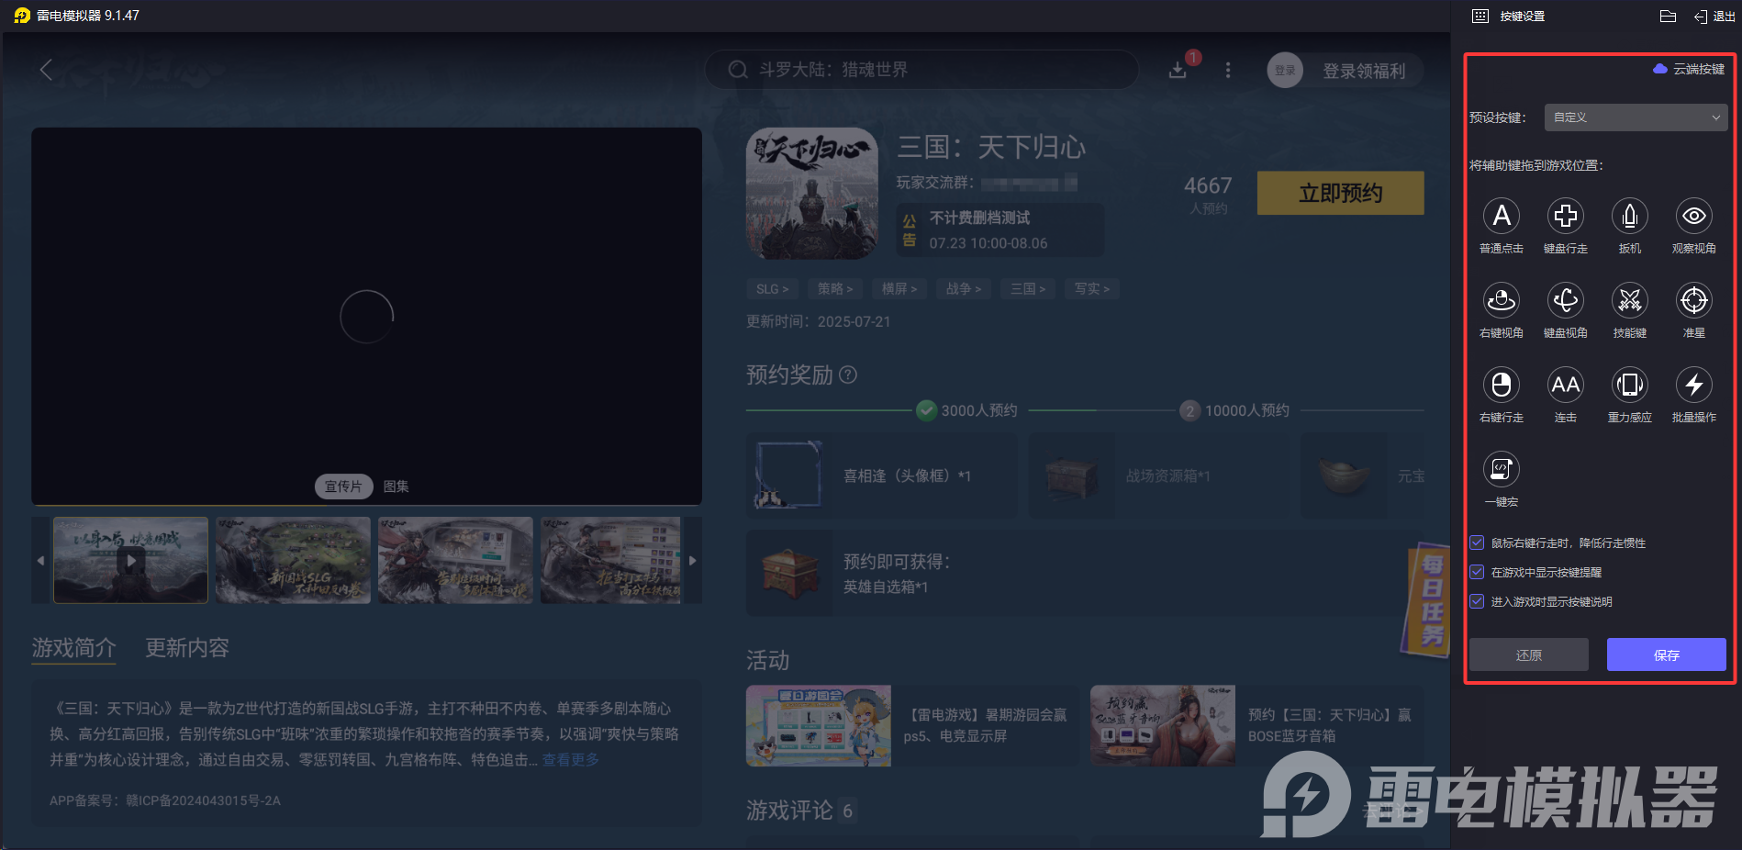Pick the 技能键 skill key tool
The height and width of the screenshot is (850, 1742).
coord(1629,301)
